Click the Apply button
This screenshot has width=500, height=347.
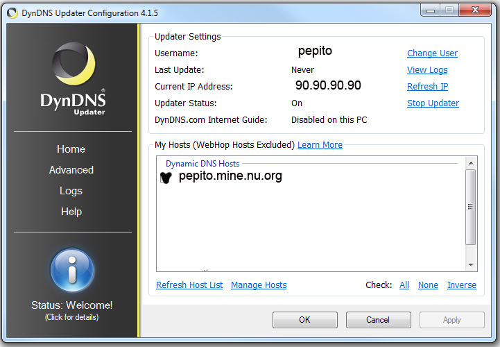point(452,320)
